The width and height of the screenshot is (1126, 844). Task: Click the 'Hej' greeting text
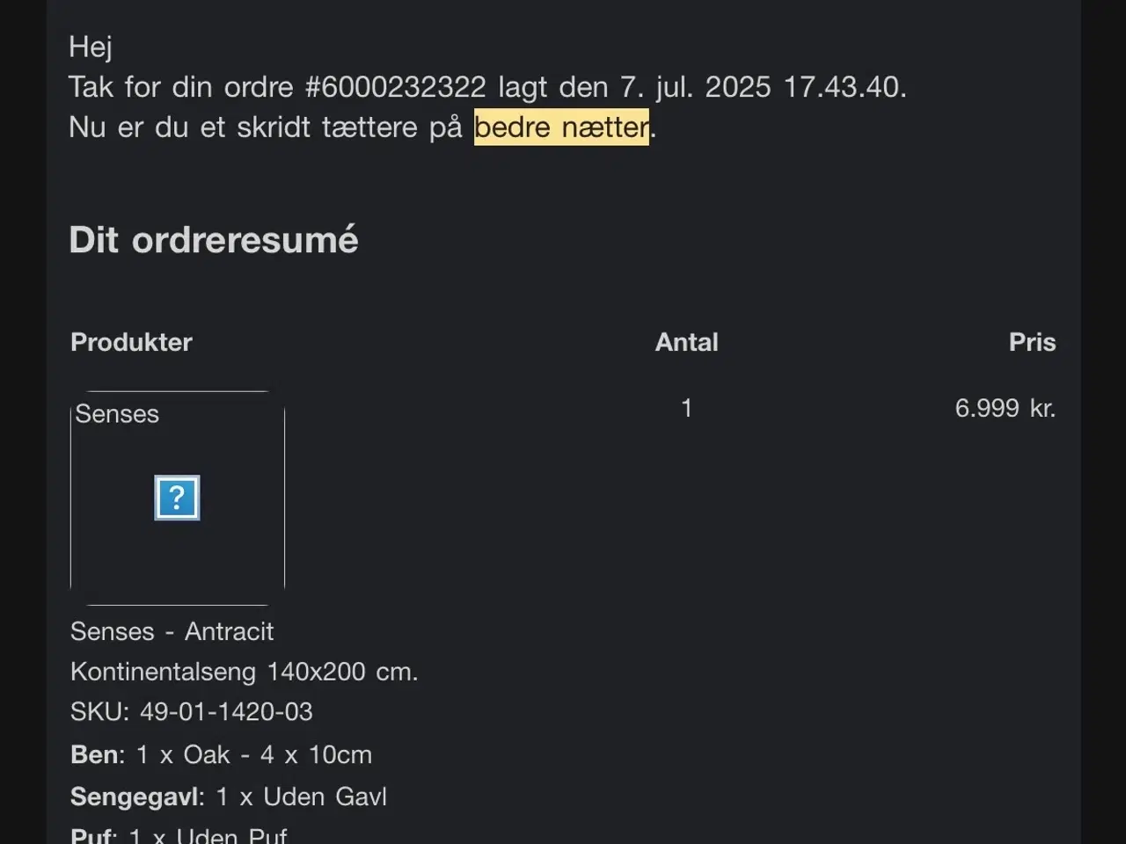pos(90,47)
